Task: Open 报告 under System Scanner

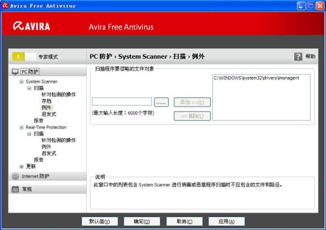Action: (x=39, y=120)
